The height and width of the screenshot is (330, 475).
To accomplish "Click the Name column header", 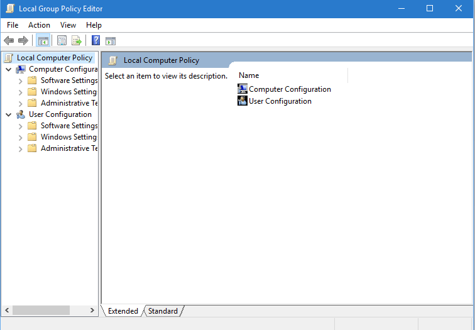I will [x=293, y=75].
